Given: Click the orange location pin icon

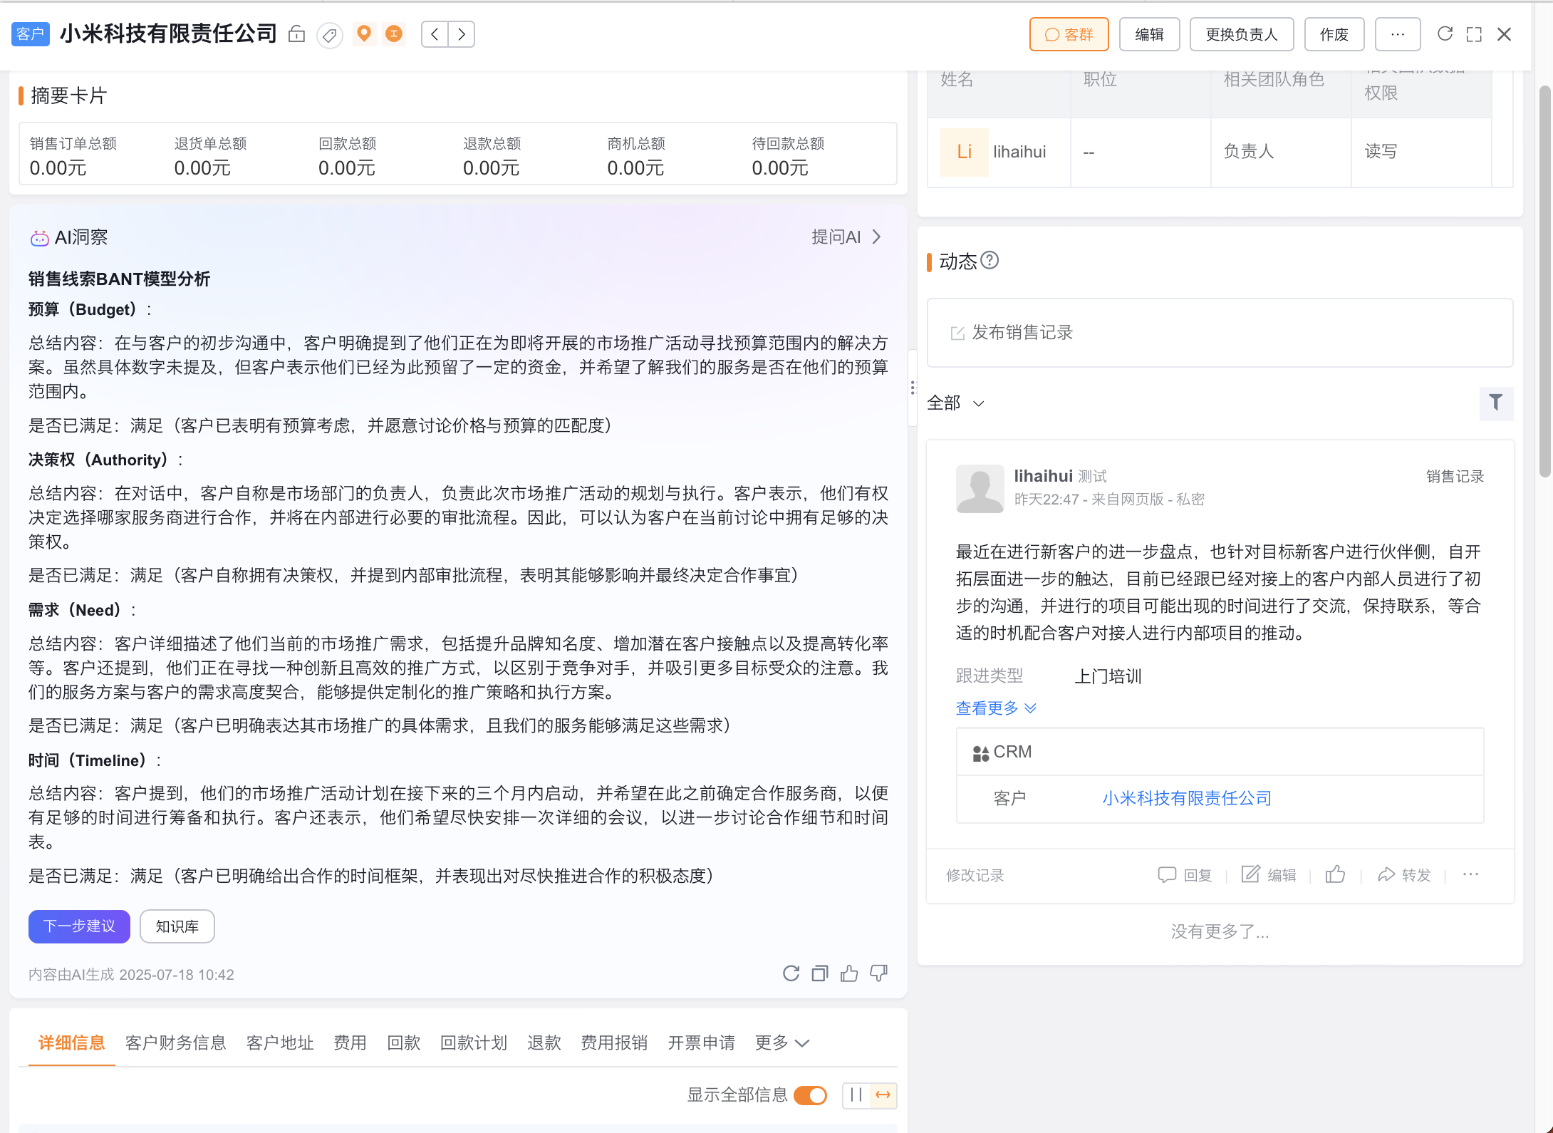Looking at the screenshot, I should coord(364,33).
